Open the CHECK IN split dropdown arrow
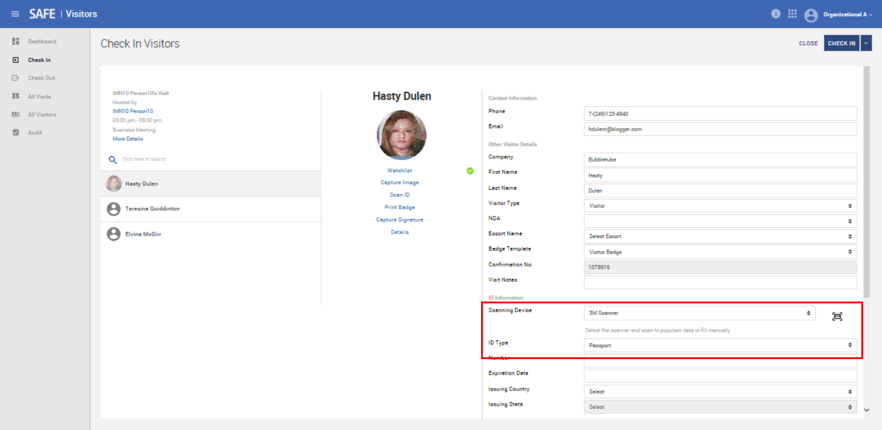 (866, 43)
